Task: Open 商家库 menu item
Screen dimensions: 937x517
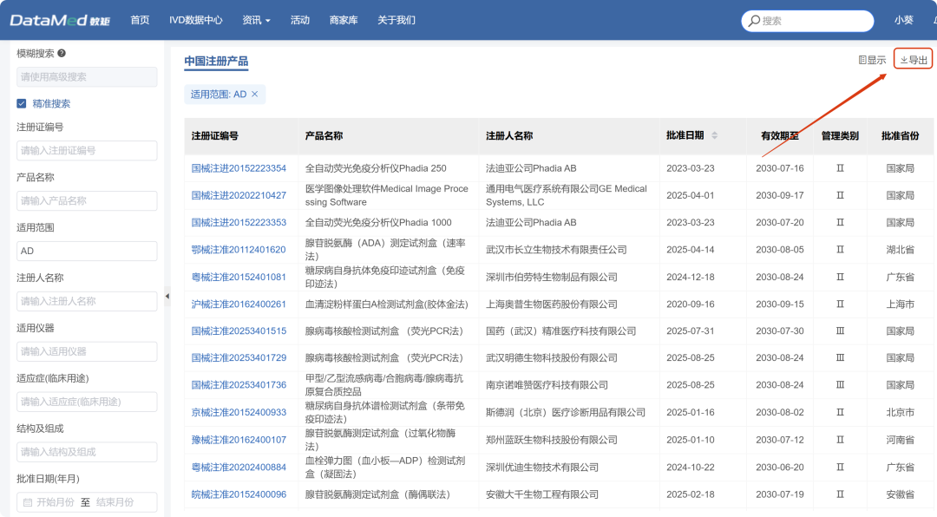Action: point(344,20)
